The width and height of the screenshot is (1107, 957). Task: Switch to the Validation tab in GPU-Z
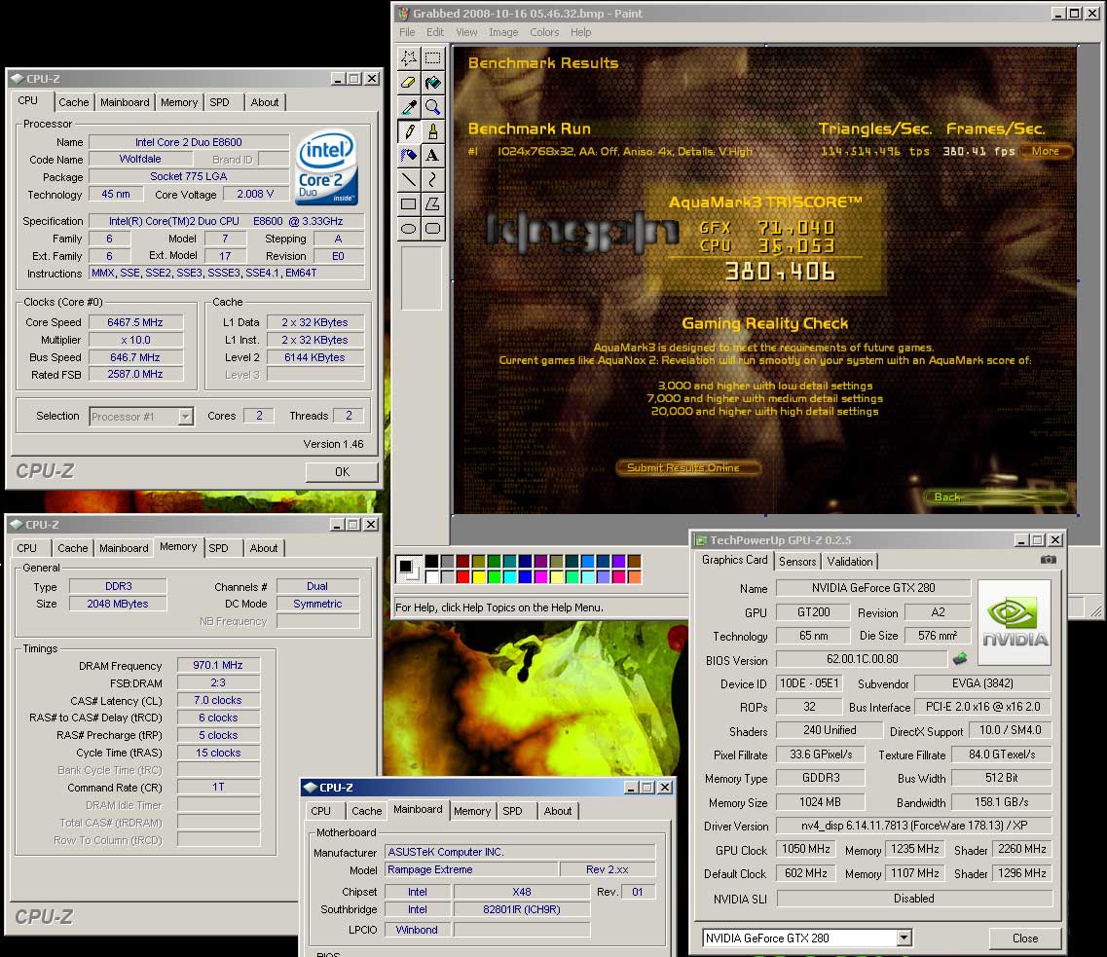[849, 562]
